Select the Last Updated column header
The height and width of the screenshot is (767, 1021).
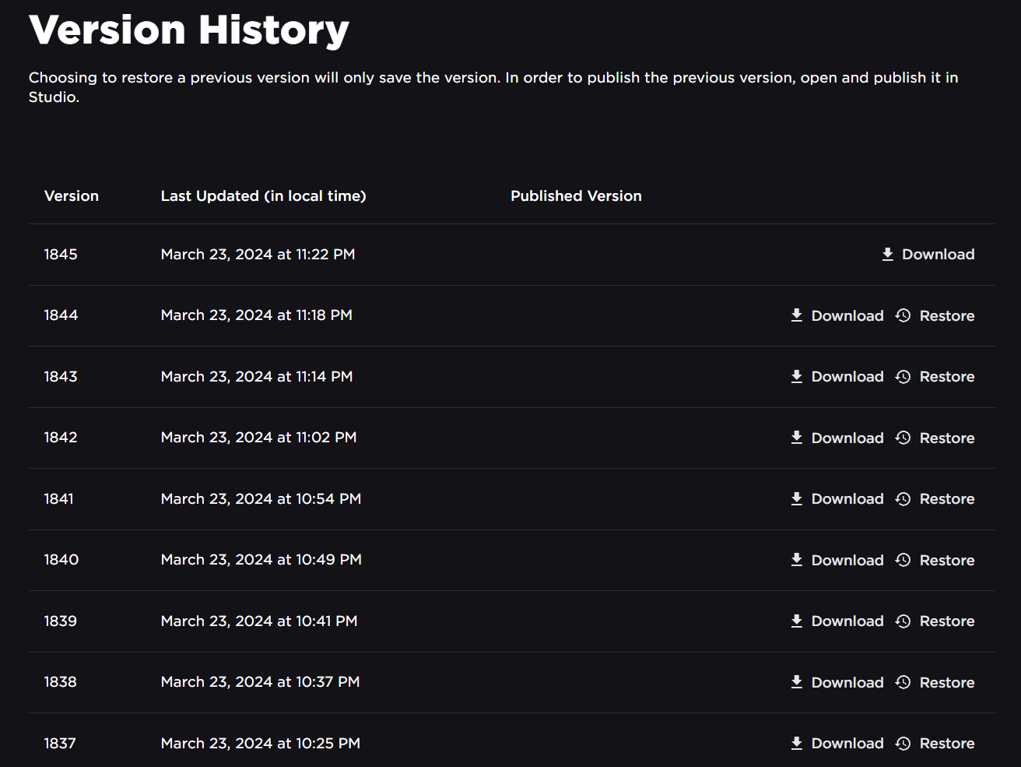(263, 196)
